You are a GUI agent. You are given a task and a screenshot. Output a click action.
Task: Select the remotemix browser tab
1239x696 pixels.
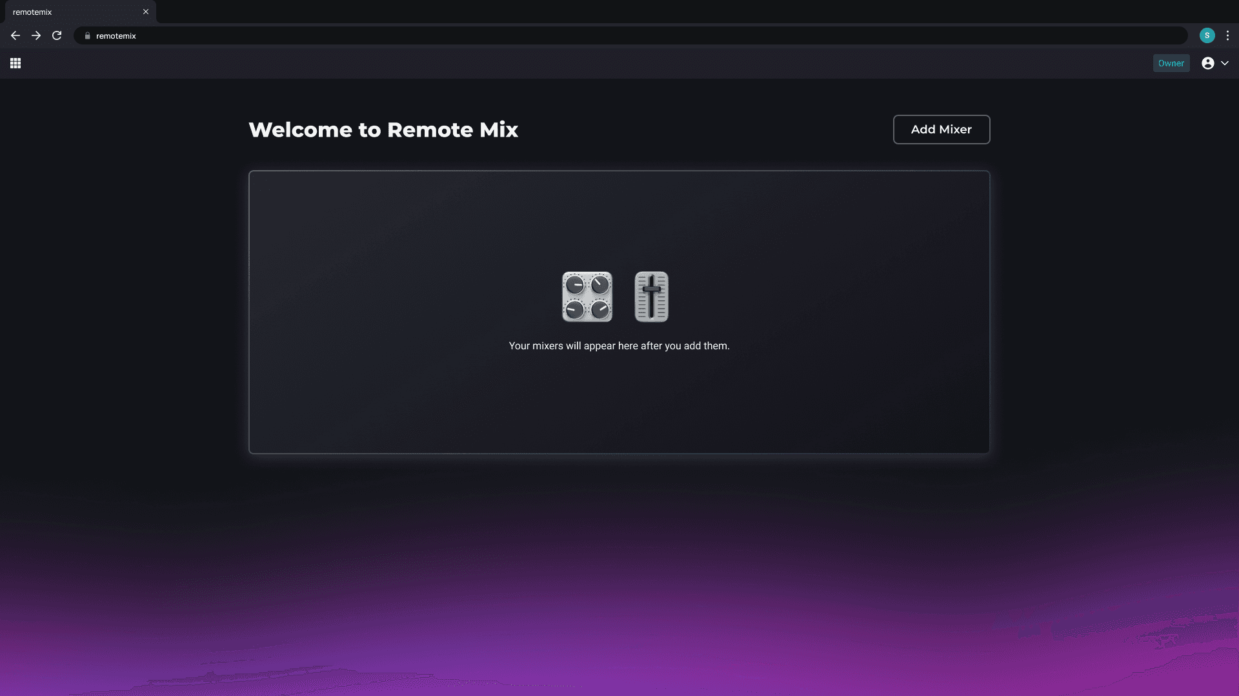[71, 12]
